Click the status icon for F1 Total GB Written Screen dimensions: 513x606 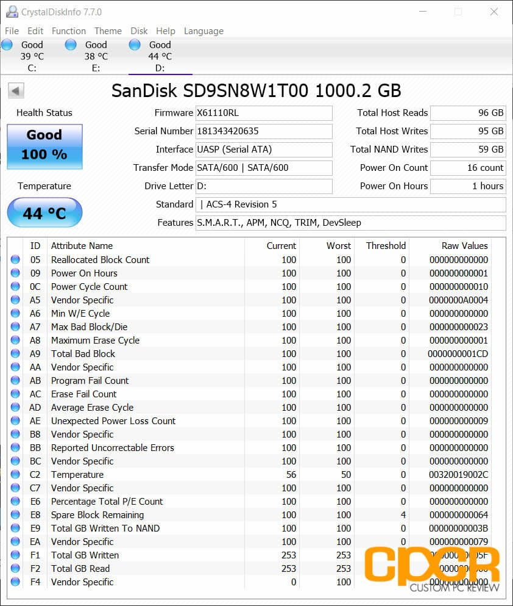click(15, 555)
